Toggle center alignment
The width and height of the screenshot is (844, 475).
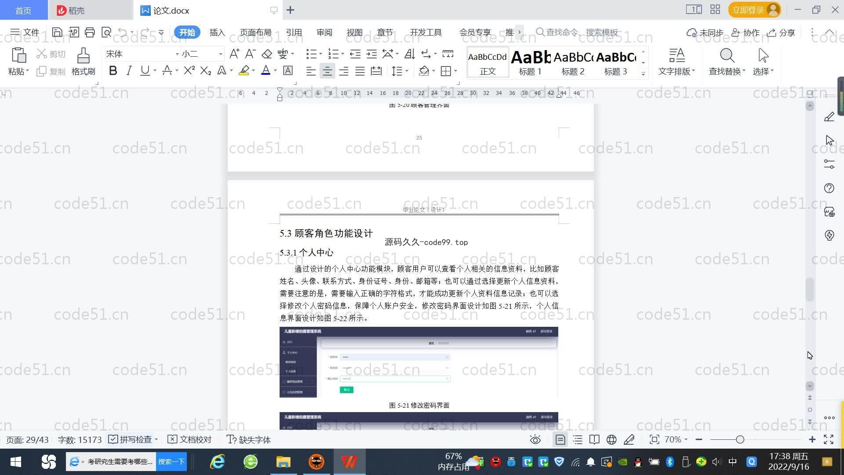(x=327, y=71)
